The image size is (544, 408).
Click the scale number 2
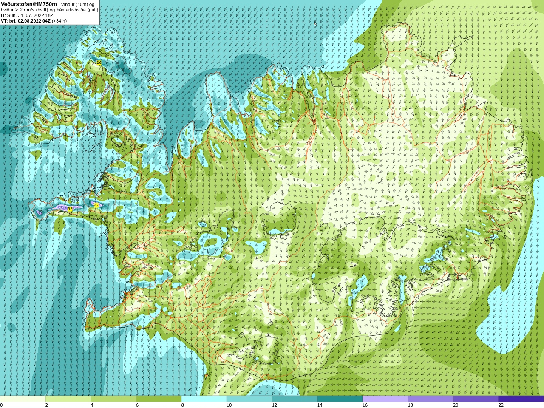point(47,405)
